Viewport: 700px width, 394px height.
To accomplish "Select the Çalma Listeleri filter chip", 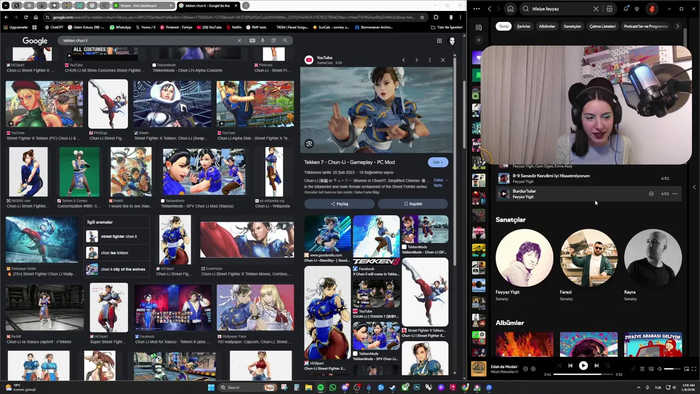I will [602, 26].
